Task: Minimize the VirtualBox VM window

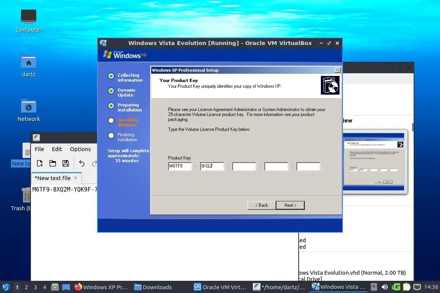Action: tap(321, 43)
